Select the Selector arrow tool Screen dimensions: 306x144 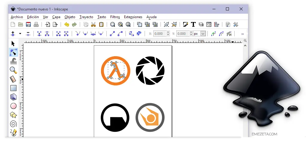pos(13,44)
